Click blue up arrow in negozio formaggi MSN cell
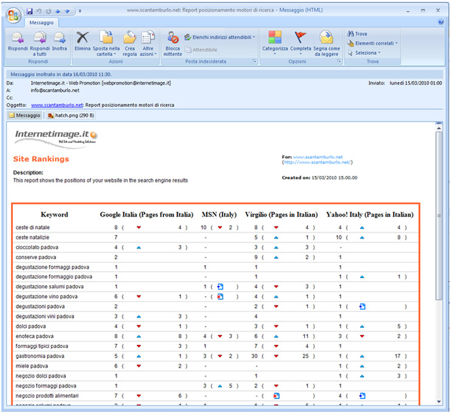450x413 pixels. (220, 386)
